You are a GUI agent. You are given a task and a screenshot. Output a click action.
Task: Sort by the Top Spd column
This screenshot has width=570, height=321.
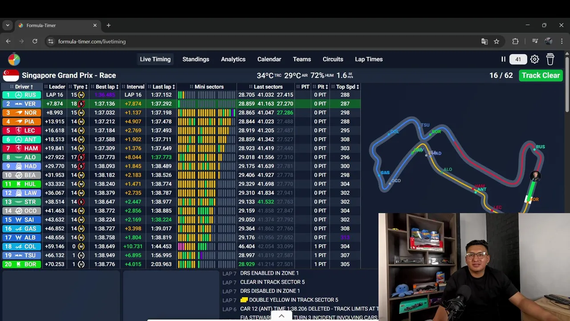(x=346, y=87)
